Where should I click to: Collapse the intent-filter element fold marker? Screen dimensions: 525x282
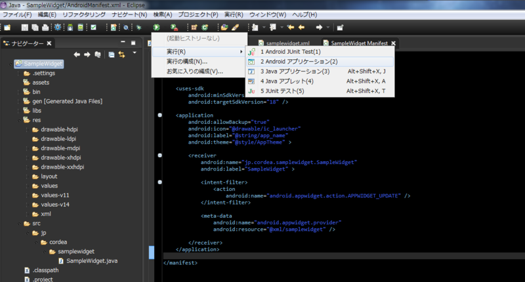point(159,182)
